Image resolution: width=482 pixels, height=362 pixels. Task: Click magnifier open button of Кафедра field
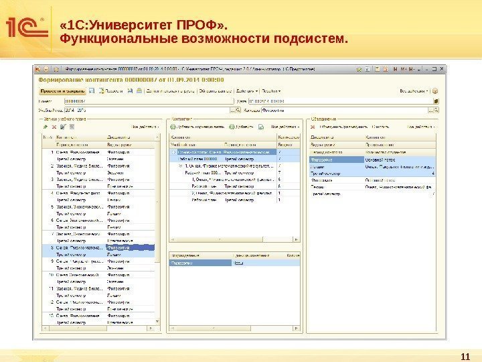[436, 110]
